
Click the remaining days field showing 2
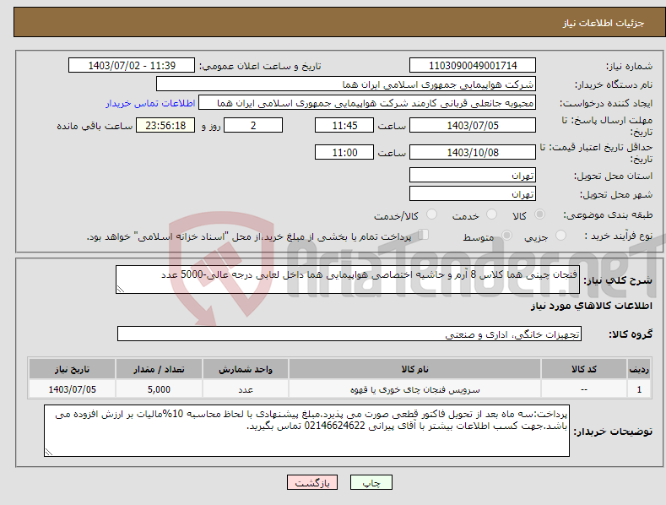[253, 125]
